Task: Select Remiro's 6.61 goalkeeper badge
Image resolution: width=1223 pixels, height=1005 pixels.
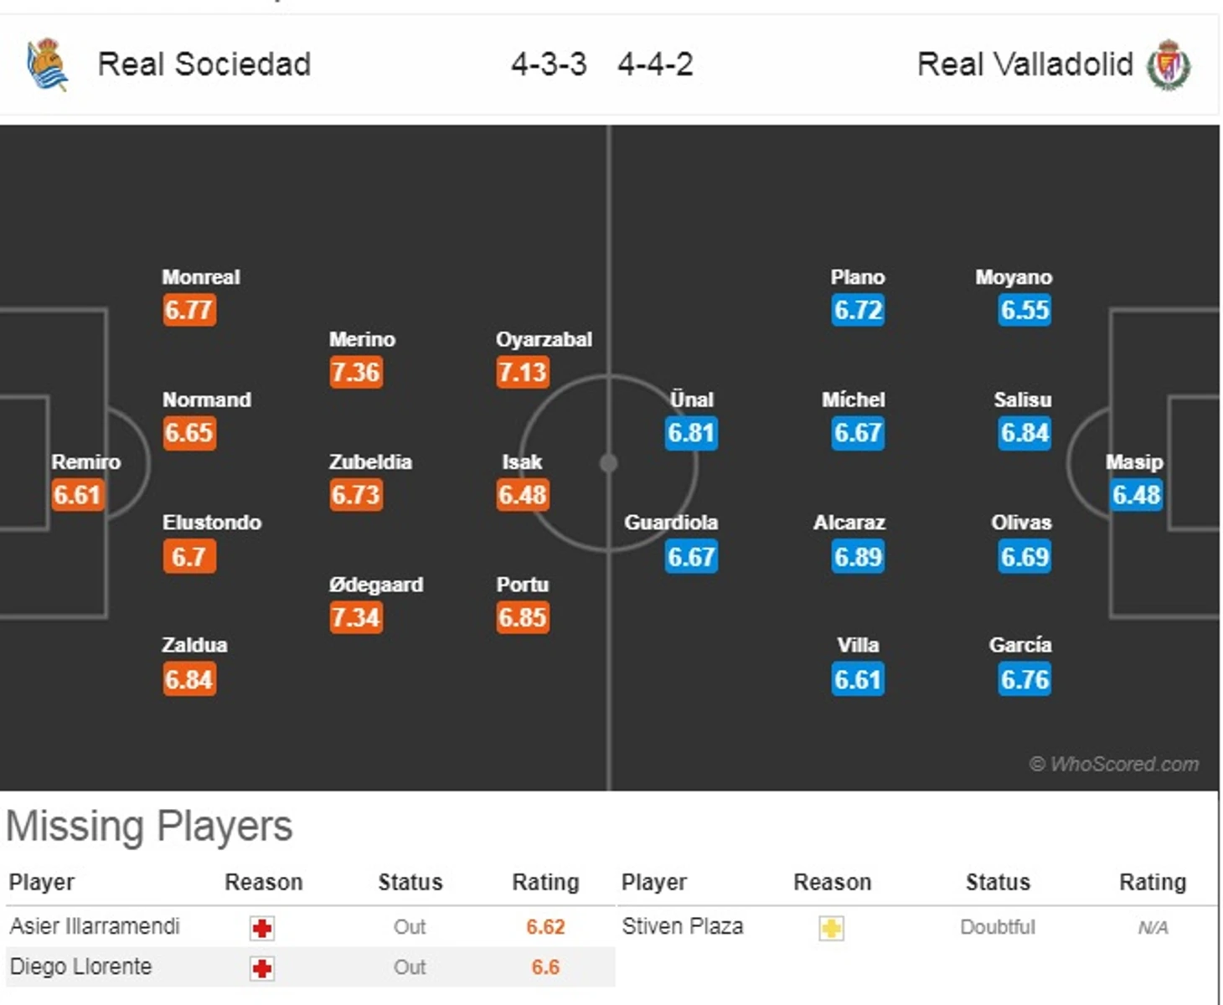Action: coord(77,495)
